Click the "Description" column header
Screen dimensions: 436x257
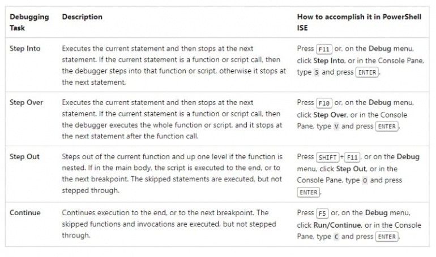pos(82,17)
